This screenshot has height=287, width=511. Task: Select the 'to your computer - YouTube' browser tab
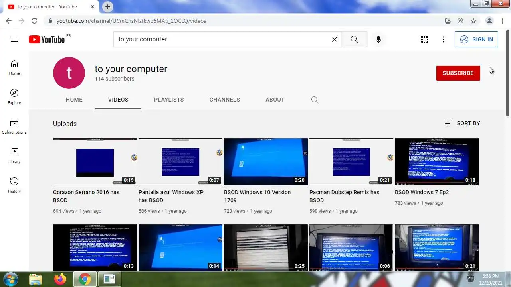pos(51,7)
